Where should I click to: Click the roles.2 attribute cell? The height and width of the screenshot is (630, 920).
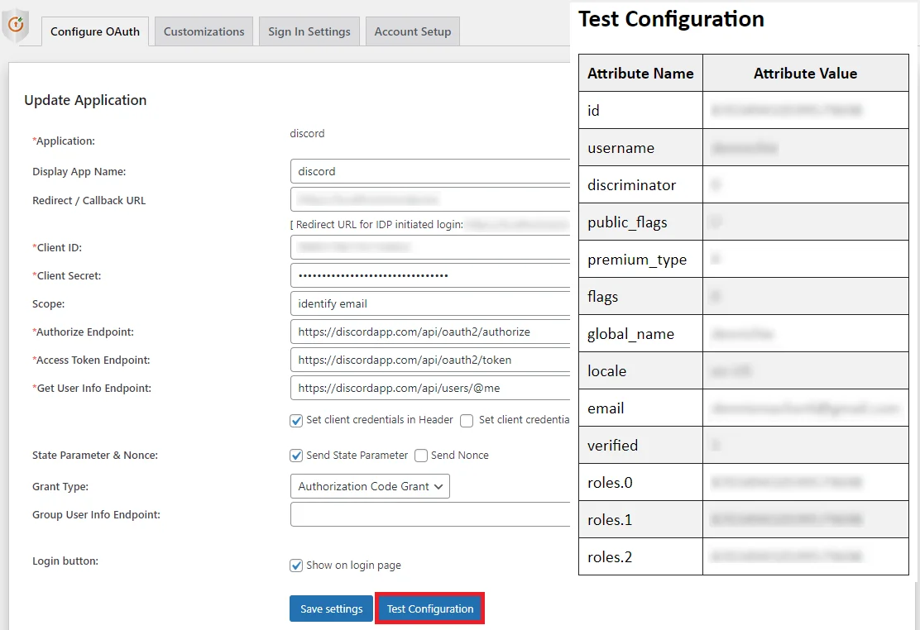pyautogui.click(x=640, y=557)
